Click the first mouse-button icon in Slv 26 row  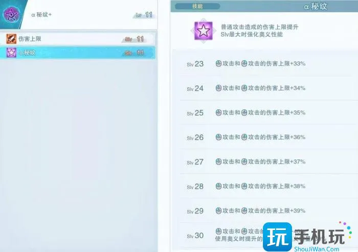tap(218, 137)
